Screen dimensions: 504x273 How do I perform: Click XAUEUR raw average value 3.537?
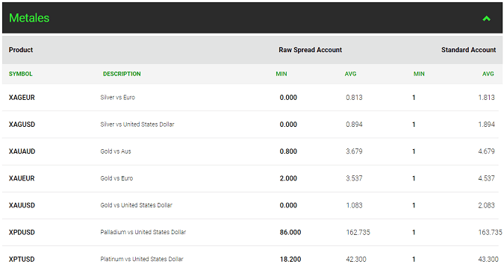click(x=354, y=178)
